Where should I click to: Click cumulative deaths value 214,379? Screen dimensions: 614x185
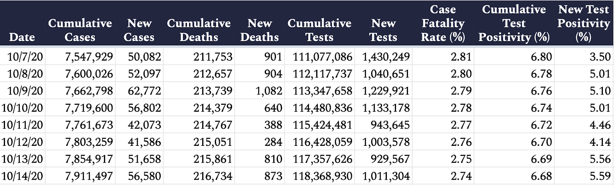213,108
